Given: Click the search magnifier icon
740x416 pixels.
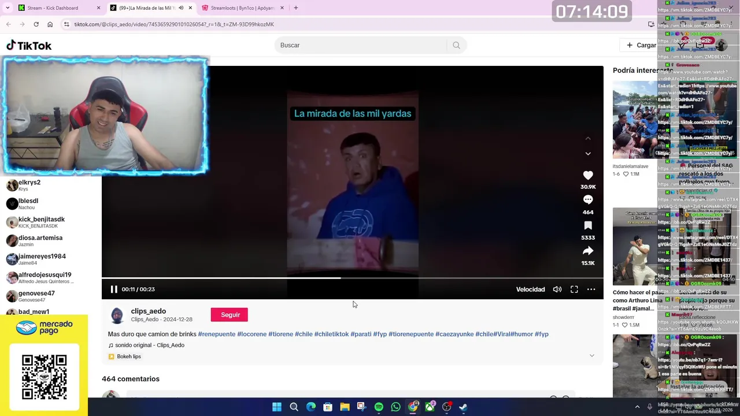Looking at the screenshot, I should coord(456,45).
